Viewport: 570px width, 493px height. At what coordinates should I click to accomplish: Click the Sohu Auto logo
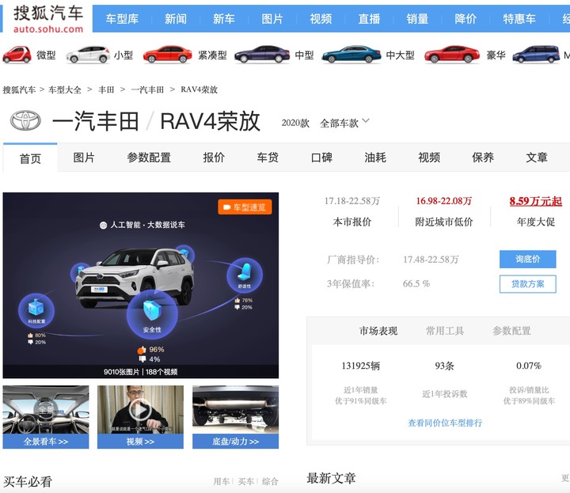[48, 19]
